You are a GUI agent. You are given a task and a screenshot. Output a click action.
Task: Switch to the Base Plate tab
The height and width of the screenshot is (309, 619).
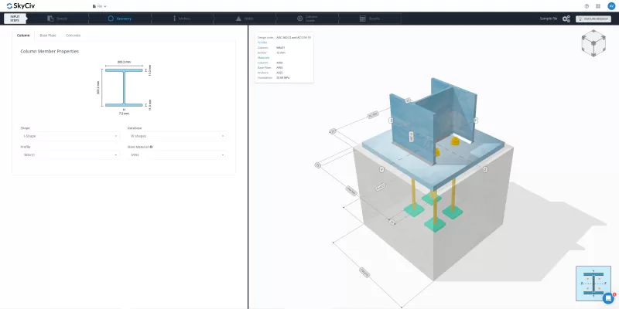pyautogui.click(x=48, y=36)
